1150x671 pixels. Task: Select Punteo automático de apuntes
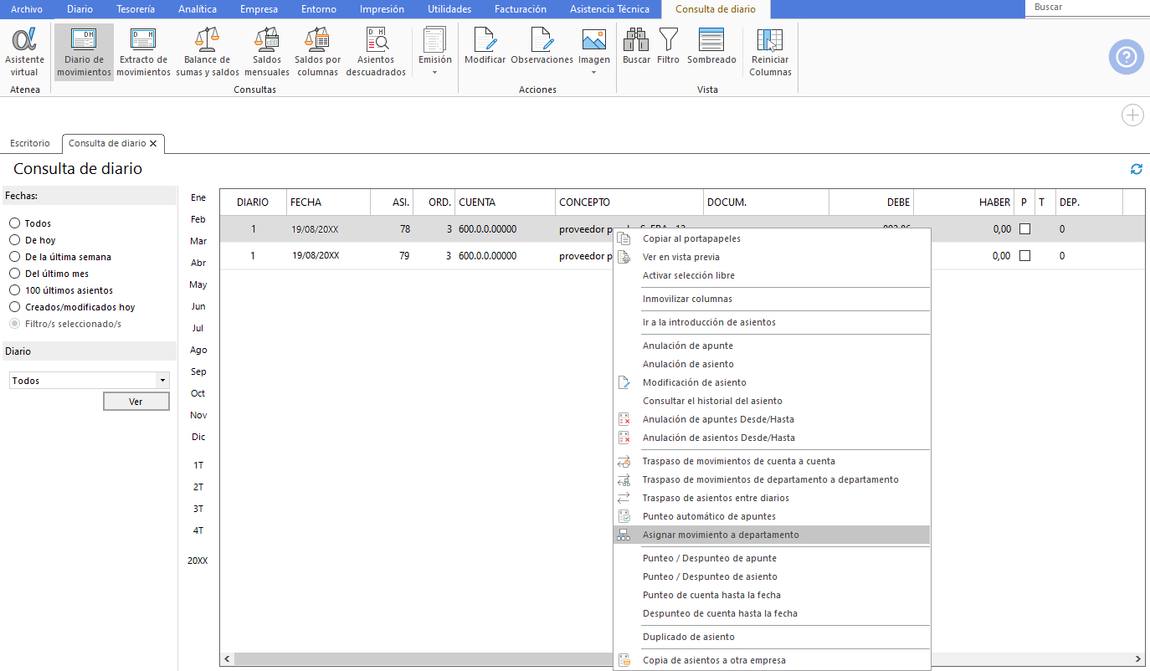(771, 516)
